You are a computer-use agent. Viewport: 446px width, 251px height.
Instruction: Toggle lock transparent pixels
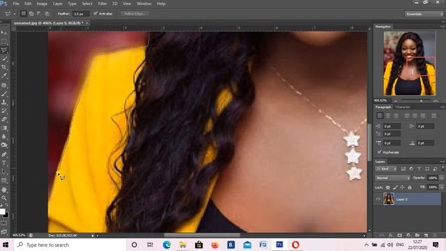coord(387,188)
